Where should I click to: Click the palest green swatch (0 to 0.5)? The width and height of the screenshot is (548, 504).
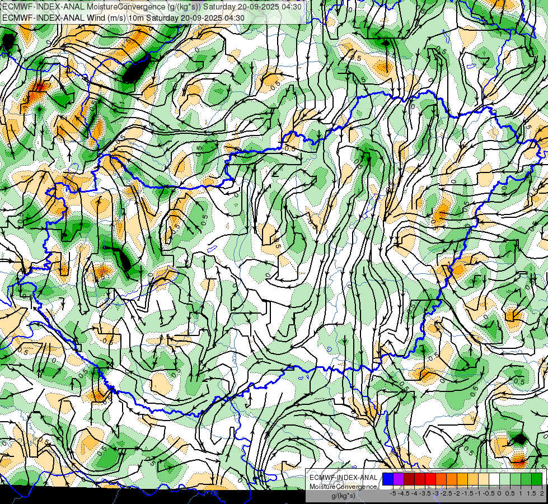point(505,479)
